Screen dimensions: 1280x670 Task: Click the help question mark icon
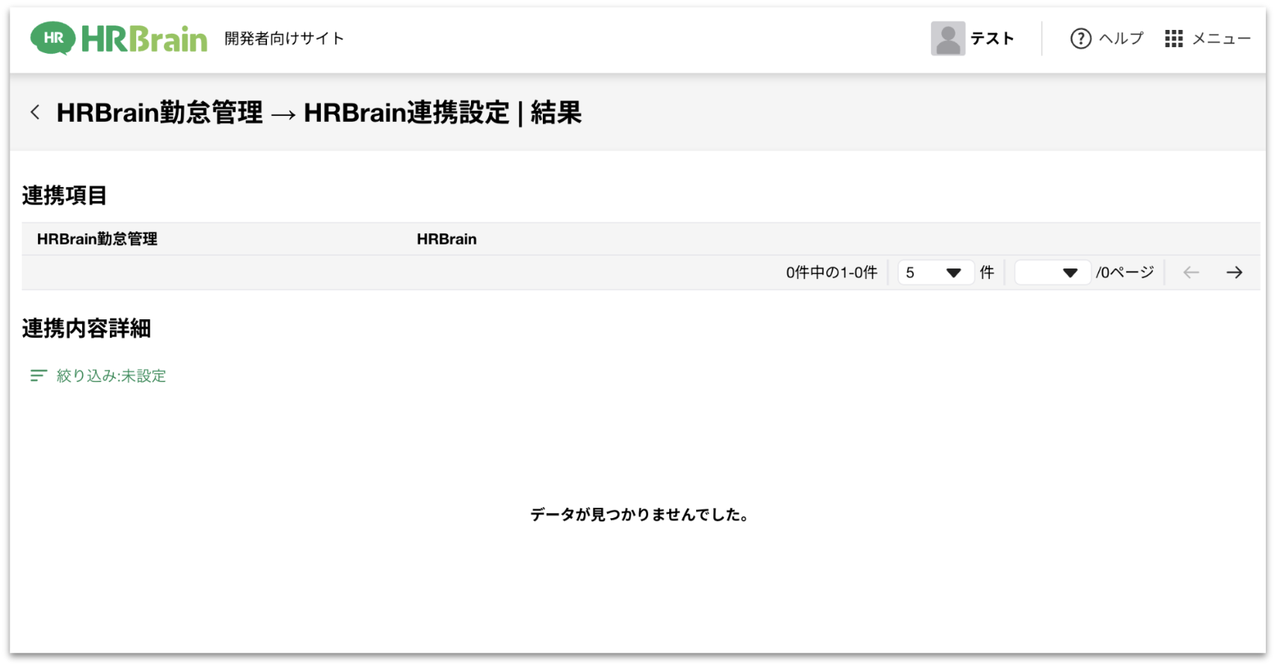pos(1080,39)
